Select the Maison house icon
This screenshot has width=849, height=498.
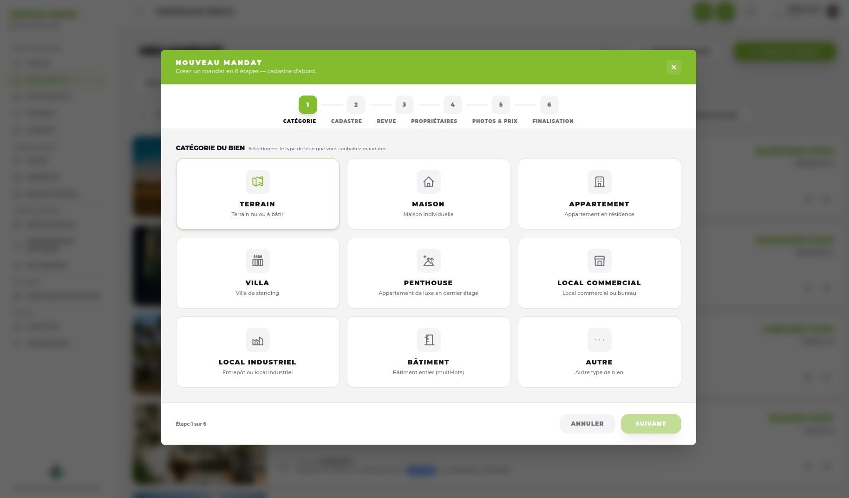coord(429,181)
